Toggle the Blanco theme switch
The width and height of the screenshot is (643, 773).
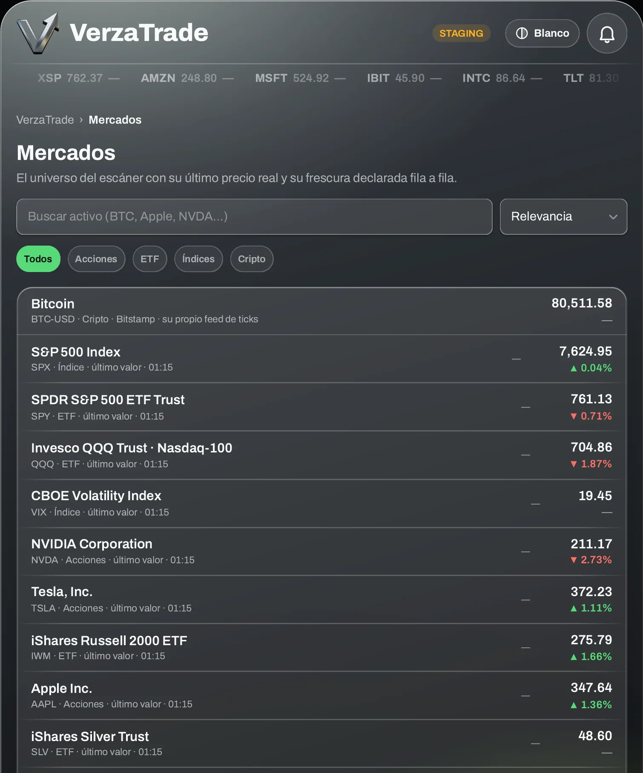click(542, 33)
